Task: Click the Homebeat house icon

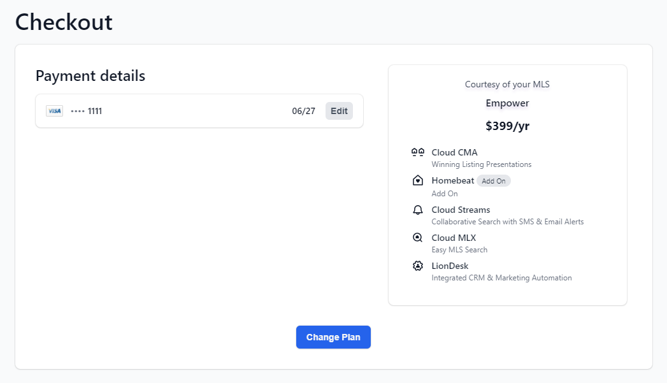Action: pos(417,180)
